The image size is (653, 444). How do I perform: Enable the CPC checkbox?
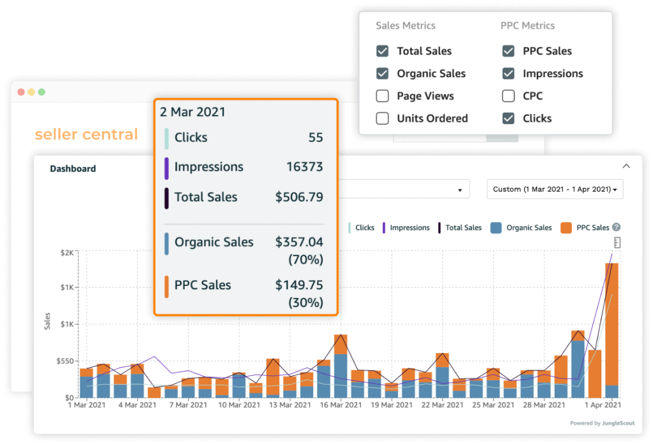click(508, 96)
